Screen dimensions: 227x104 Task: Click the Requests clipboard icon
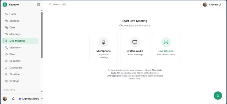pos(6,61)
